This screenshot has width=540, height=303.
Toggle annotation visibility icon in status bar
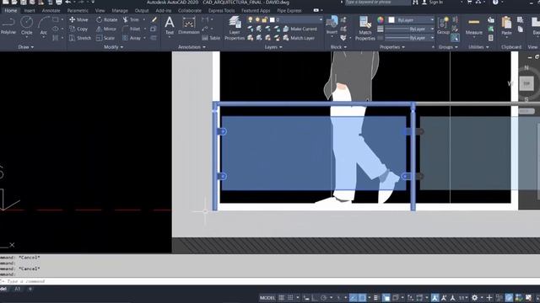(435, 298)
